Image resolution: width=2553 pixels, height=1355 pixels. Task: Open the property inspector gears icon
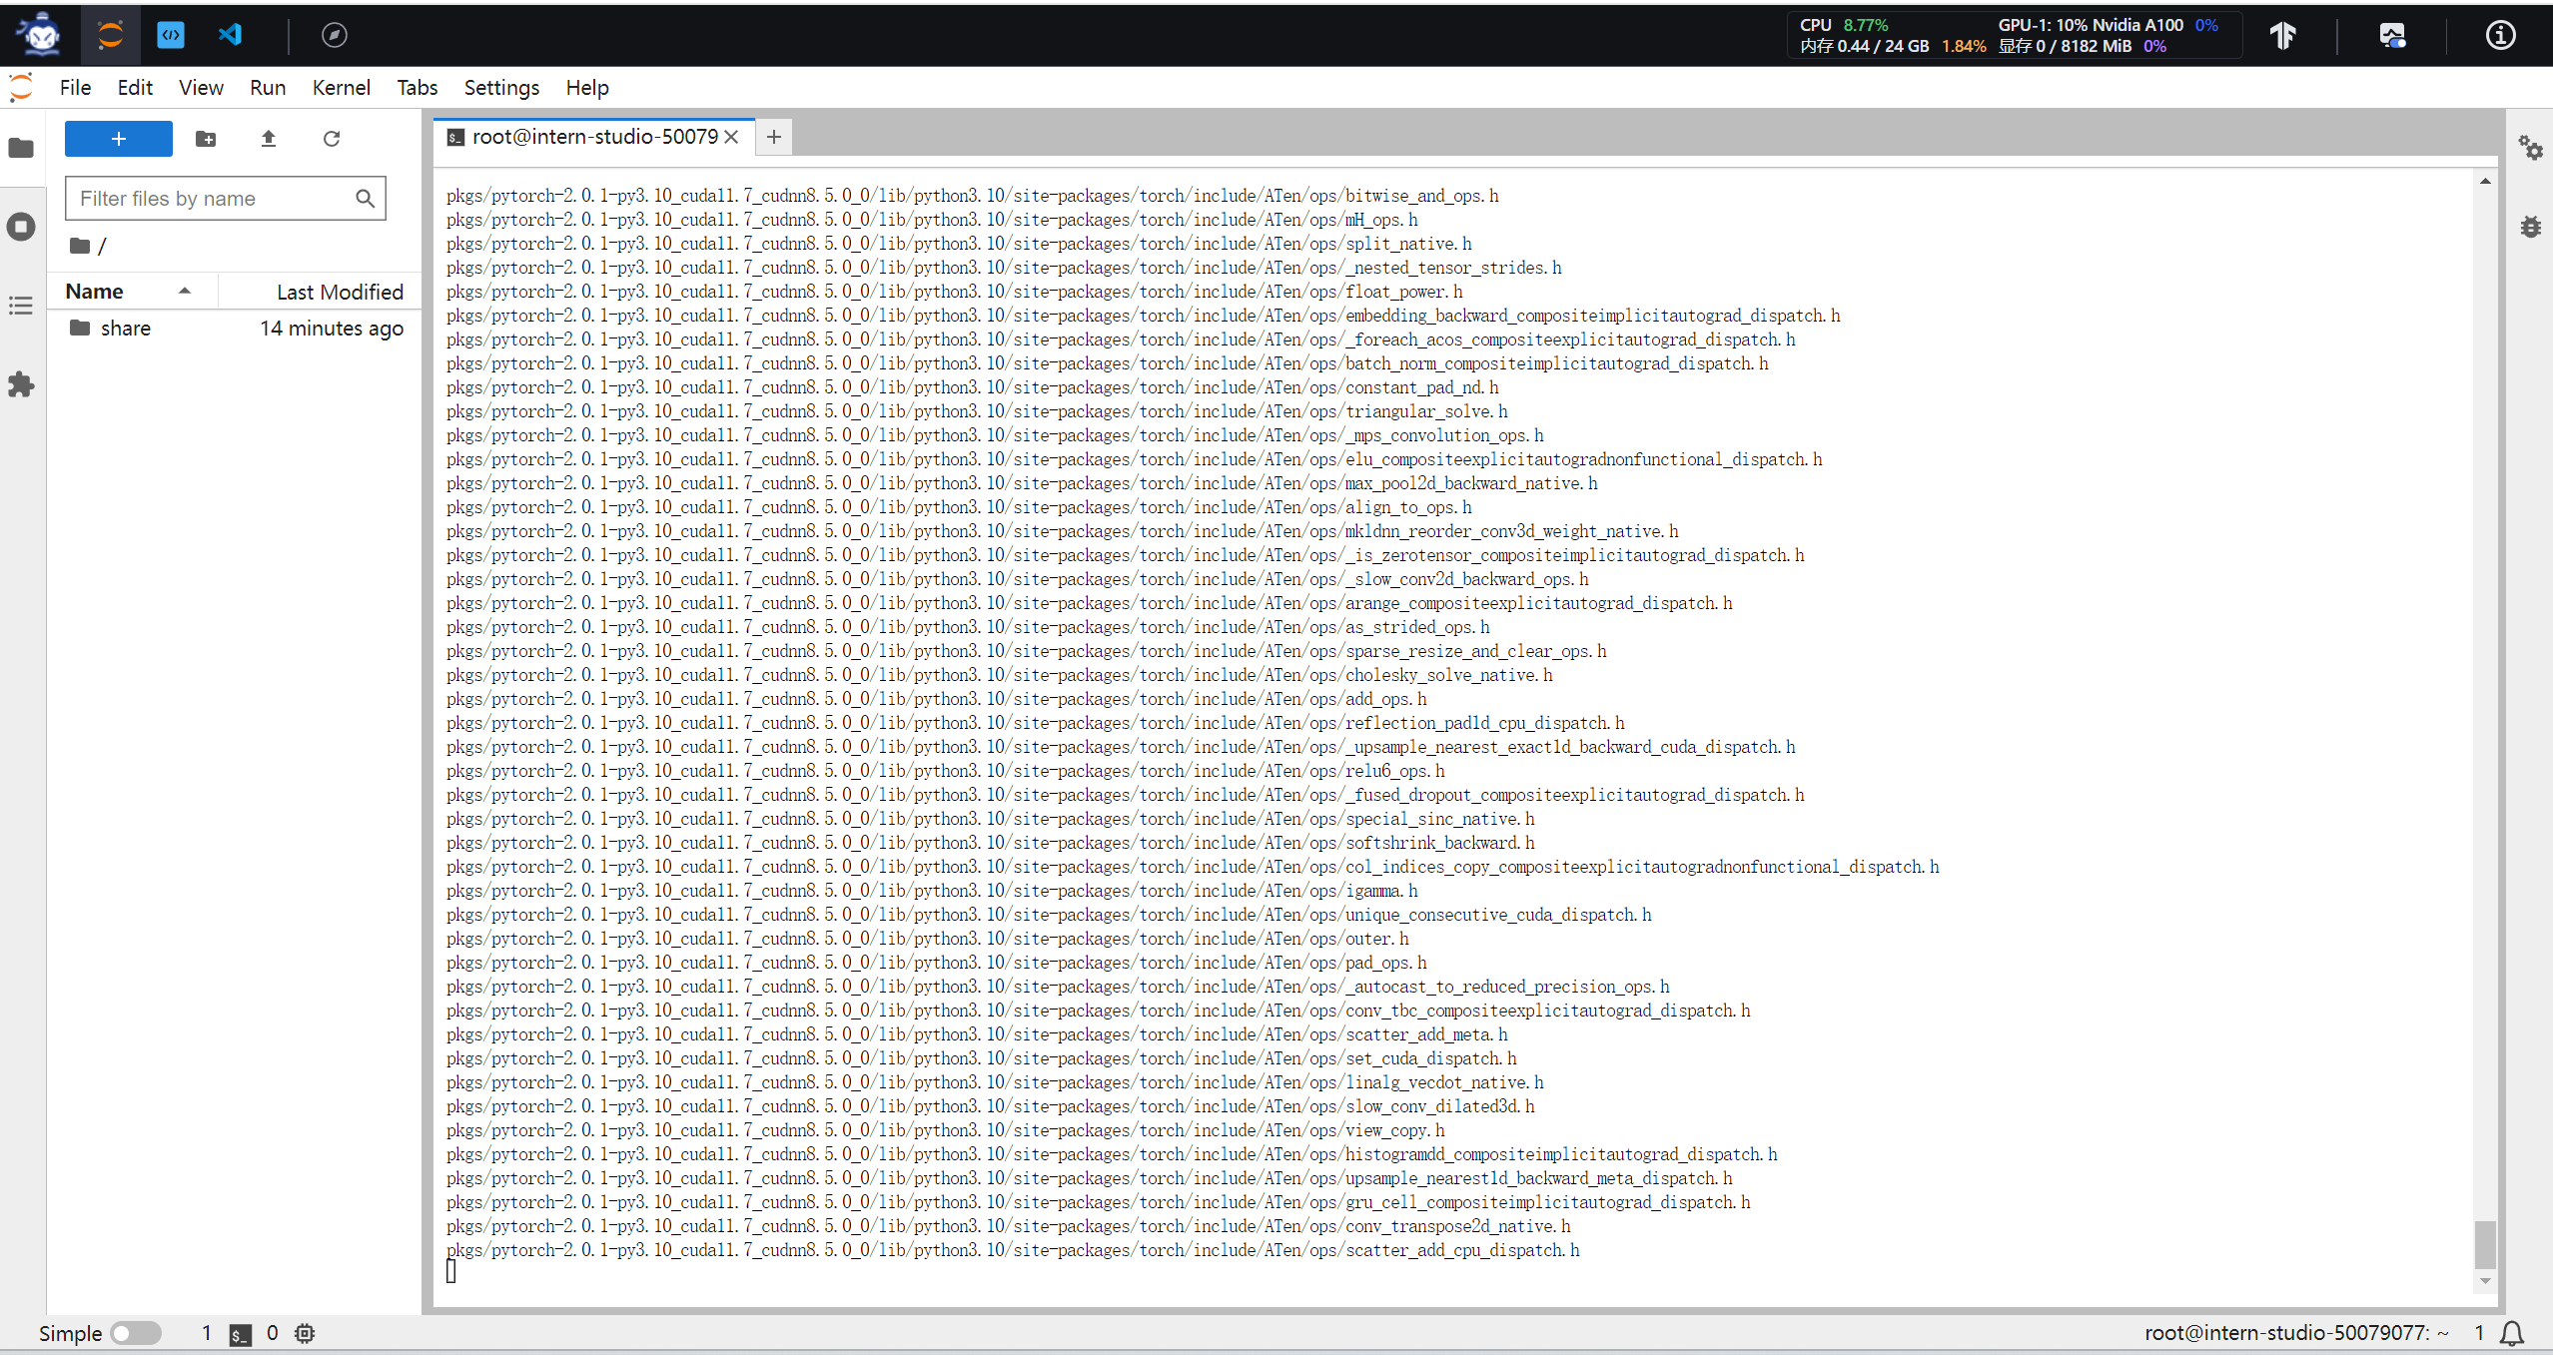coord(2530,149)
